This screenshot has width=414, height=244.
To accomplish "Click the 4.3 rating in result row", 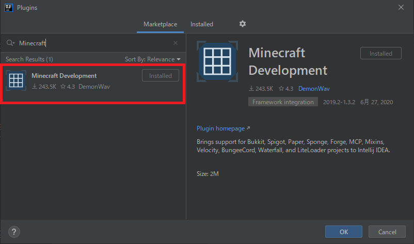I will tap(68, 87).
